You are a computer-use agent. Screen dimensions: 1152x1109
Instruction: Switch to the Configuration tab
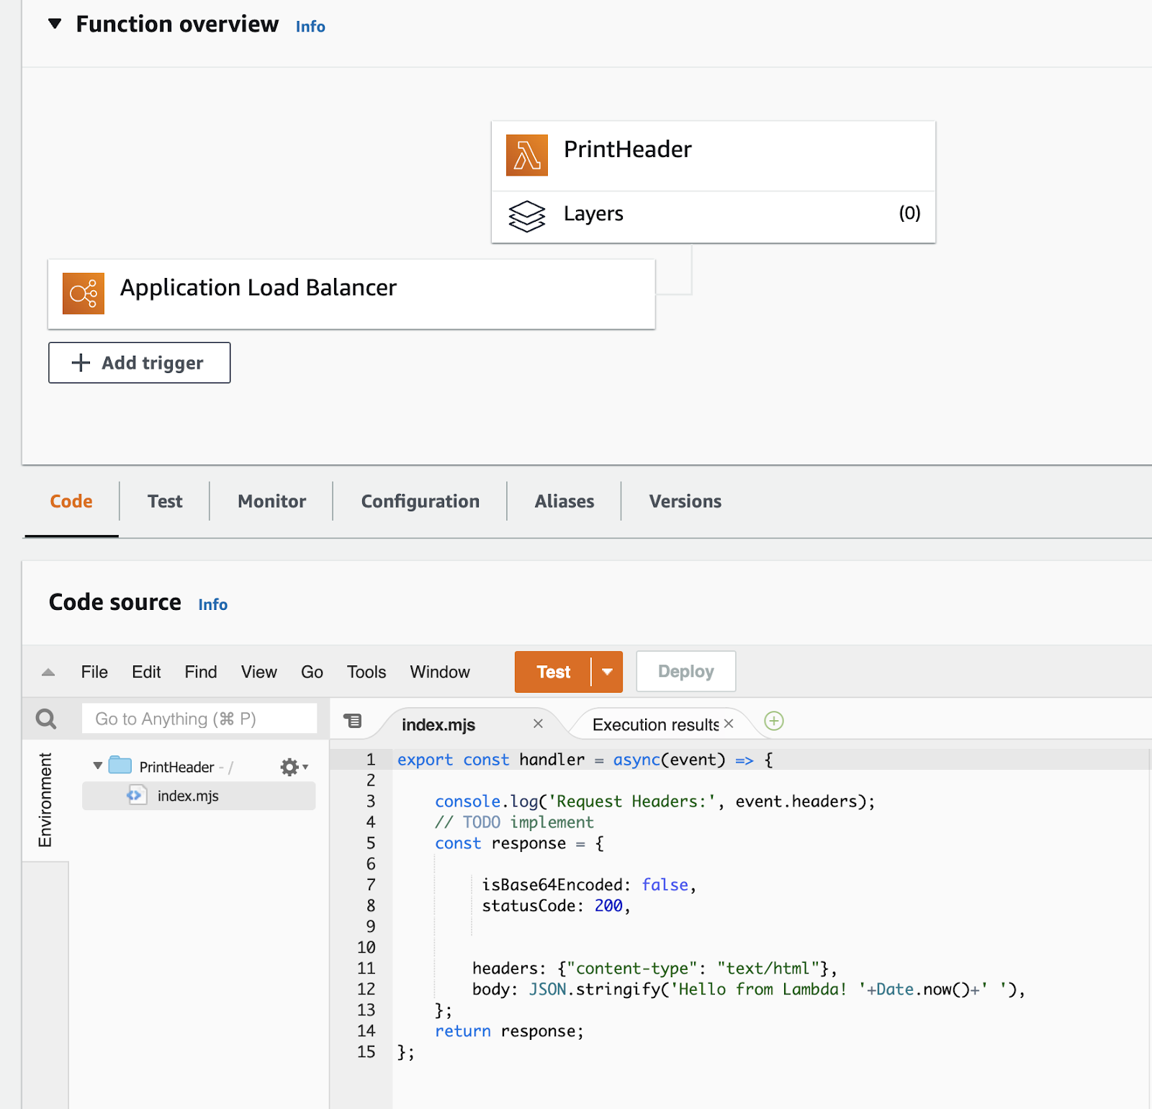point(420,501)
